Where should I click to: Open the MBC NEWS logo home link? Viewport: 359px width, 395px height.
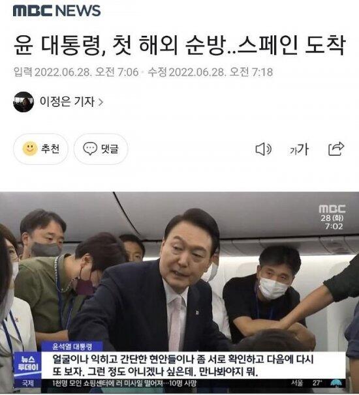(57, 11)
